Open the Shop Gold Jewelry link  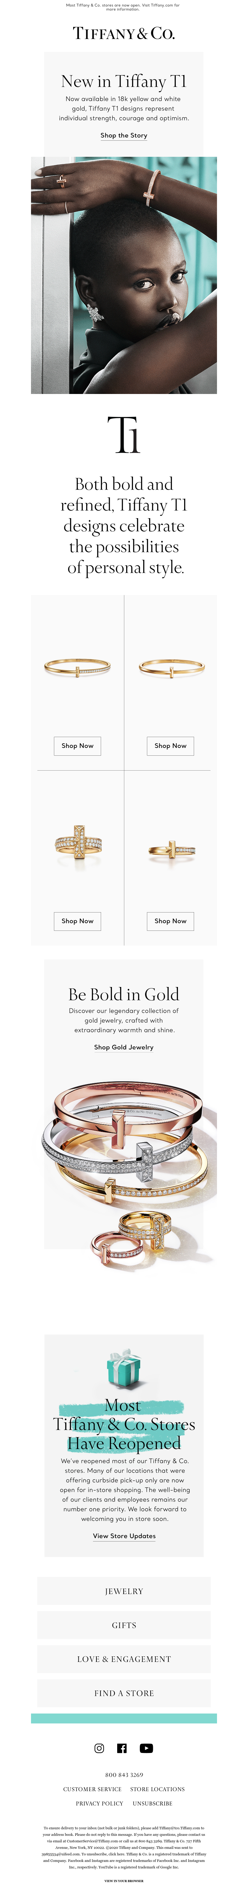tap(124, 1047)
